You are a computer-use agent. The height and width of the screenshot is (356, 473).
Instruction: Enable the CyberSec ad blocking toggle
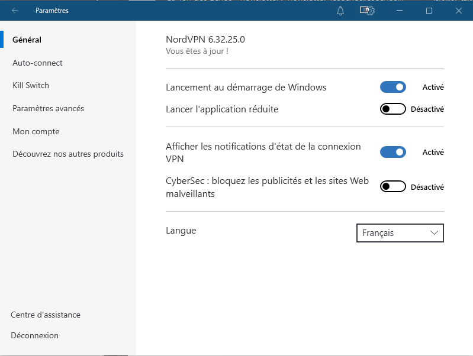coord(392,187)
